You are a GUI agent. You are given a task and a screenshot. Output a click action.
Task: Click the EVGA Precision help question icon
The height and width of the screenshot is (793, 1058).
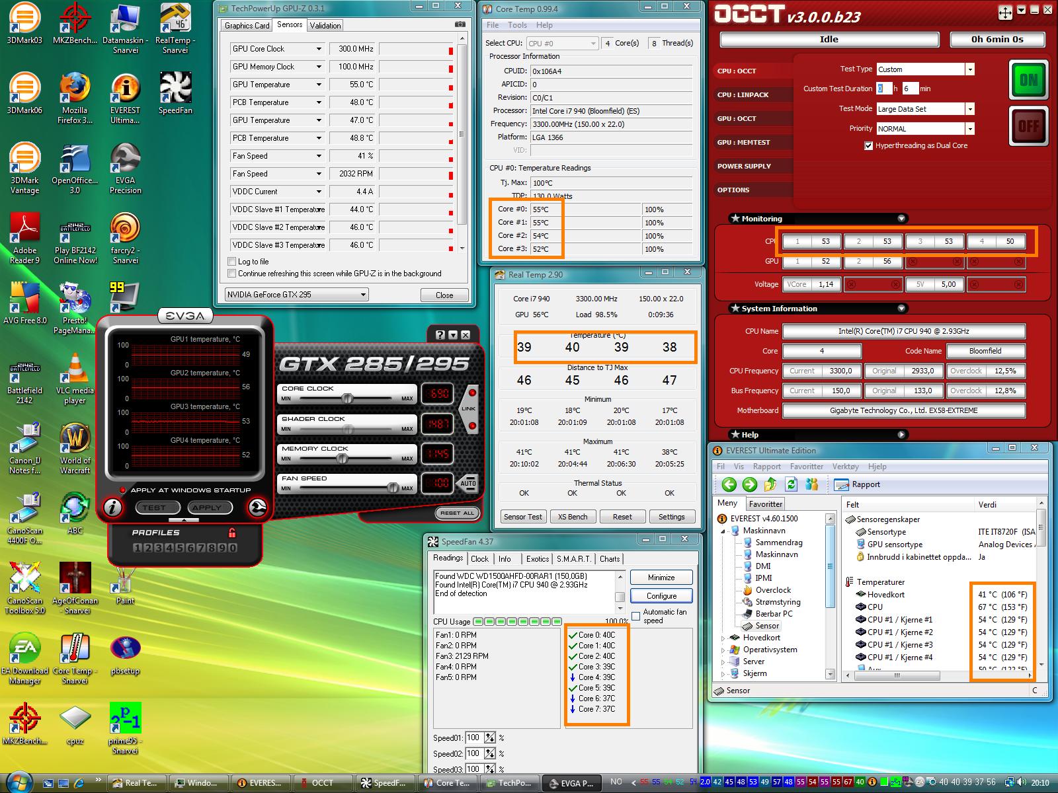440,335
